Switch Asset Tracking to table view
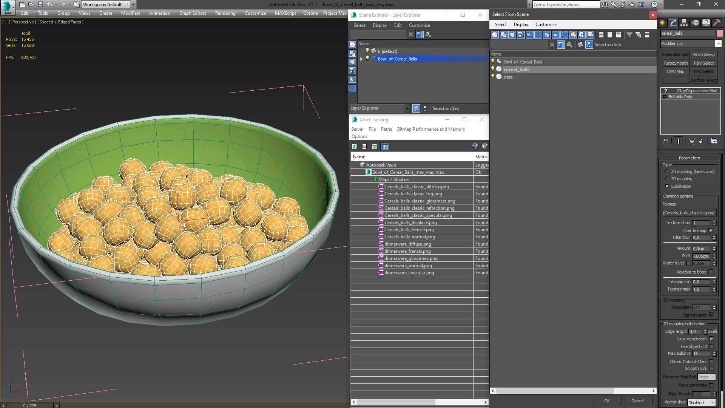 (385, 147)
